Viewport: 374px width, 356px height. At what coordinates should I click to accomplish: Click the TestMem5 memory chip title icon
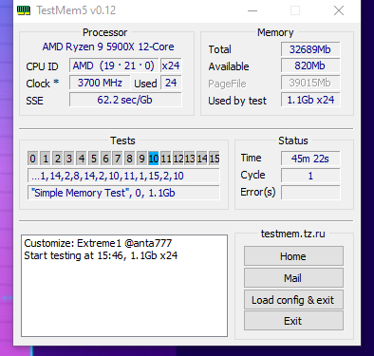[24, 10]
